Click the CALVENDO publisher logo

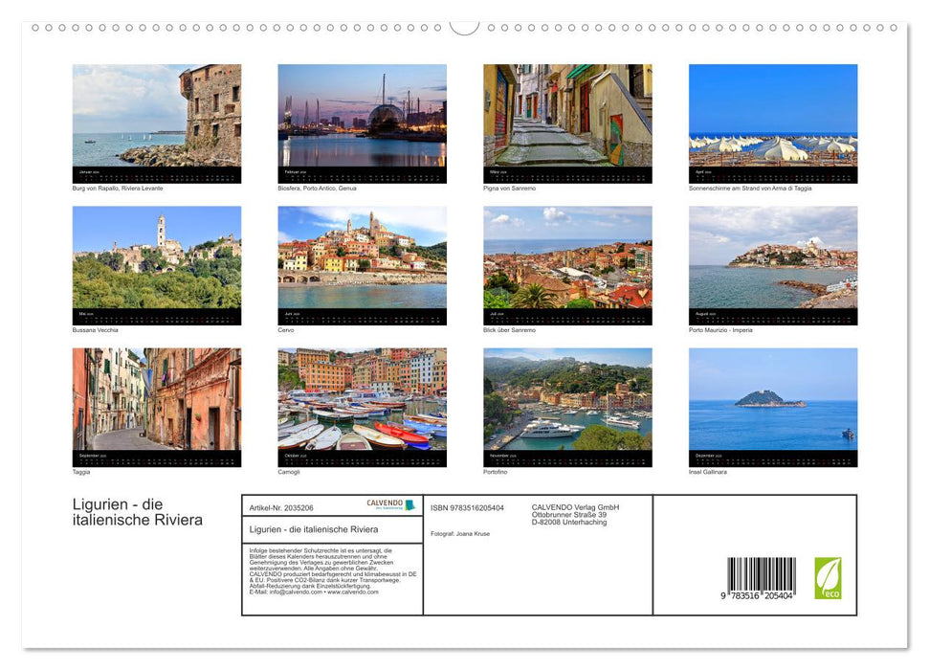(384, 504)
